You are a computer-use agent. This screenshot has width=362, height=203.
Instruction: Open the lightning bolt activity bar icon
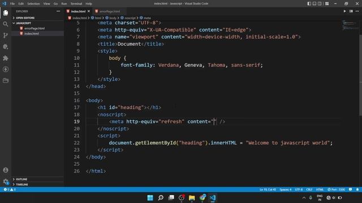point(6,69)
